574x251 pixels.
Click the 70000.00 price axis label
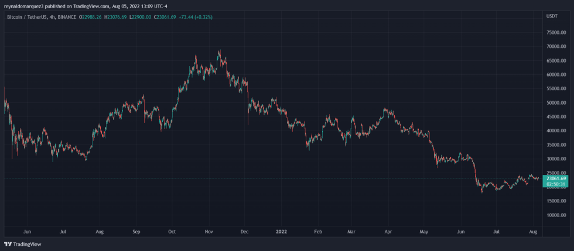click(x=556, y=47)
